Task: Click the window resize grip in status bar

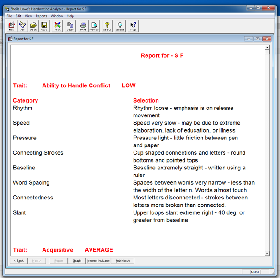Action: pos(273,272)
